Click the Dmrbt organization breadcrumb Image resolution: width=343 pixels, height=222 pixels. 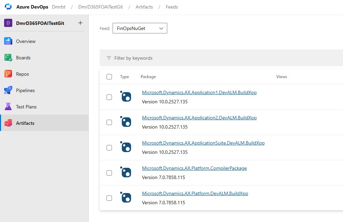click(x=59, y=7)
